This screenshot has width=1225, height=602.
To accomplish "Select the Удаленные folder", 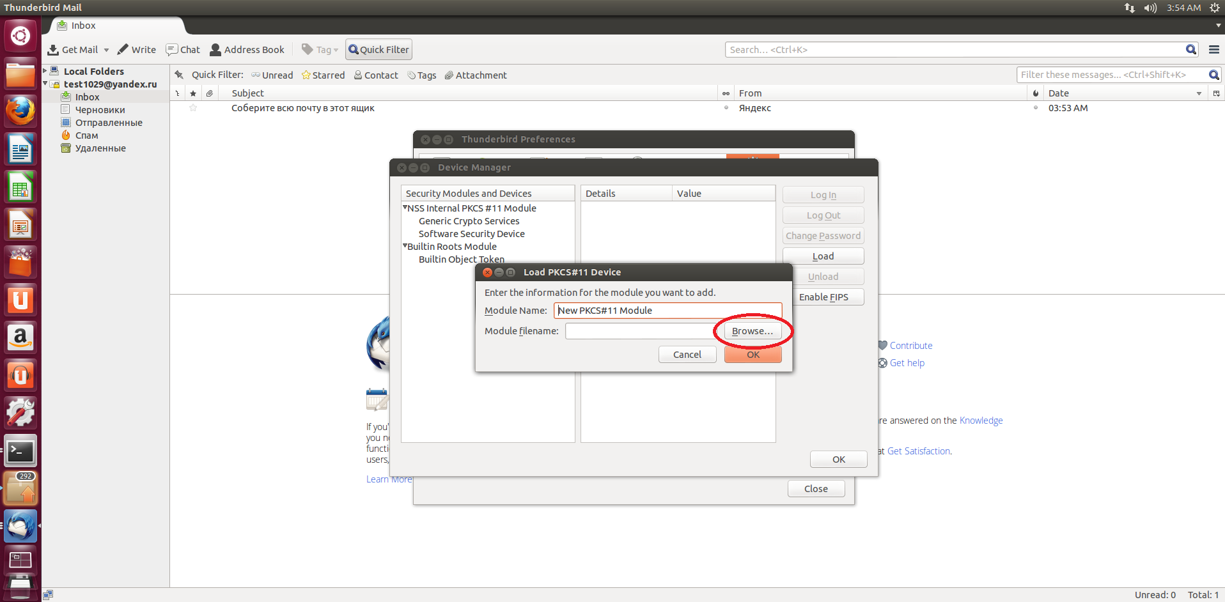I will (x=100, y=148).
